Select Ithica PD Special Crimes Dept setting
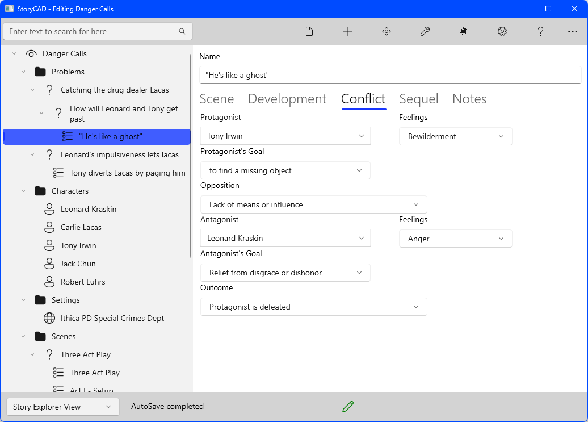The height and width of the screenshot is (422, 588). [x=112, y=318]
